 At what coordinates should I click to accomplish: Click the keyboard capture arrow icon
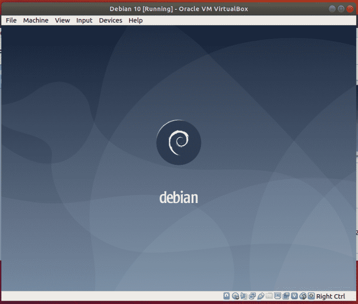[x=311, y=296]
